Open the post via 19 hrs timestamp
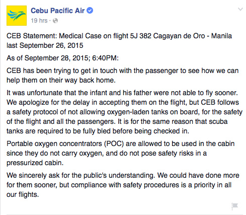This screenshot has height=215, width=246. (39, 21)
